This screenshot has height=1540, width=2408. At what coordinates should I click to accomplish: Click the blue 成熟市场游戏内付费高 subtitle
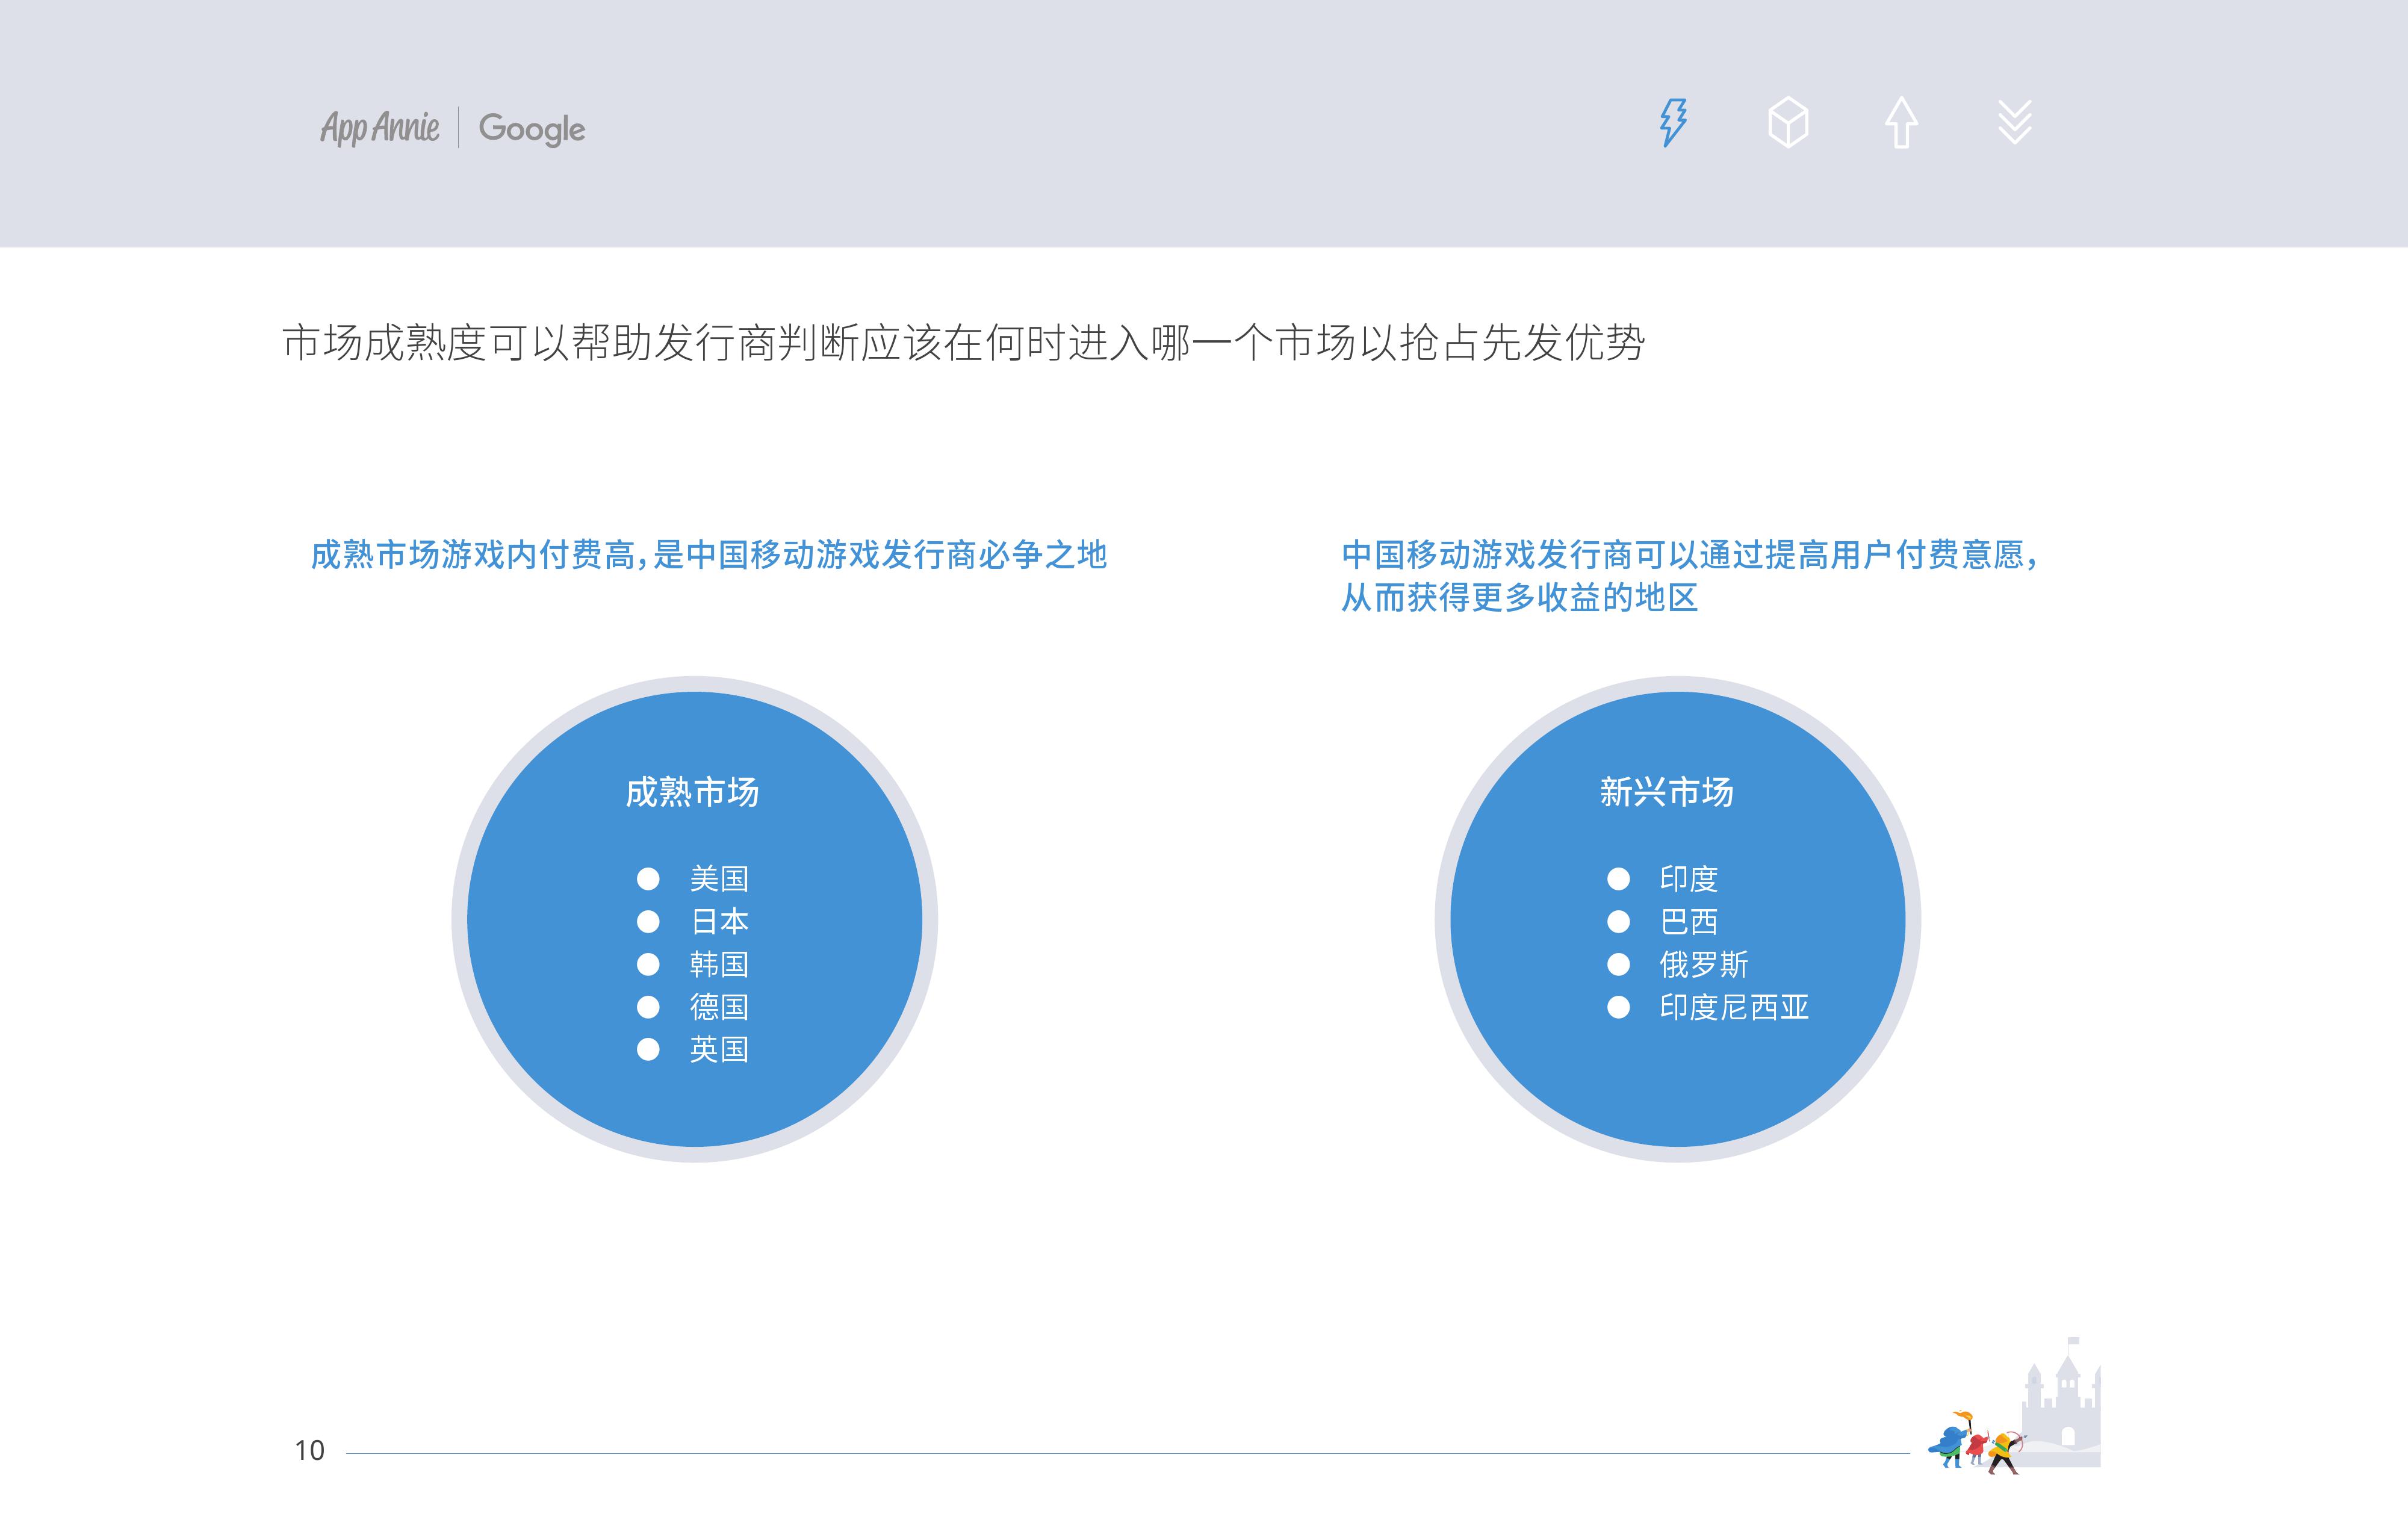708,555
